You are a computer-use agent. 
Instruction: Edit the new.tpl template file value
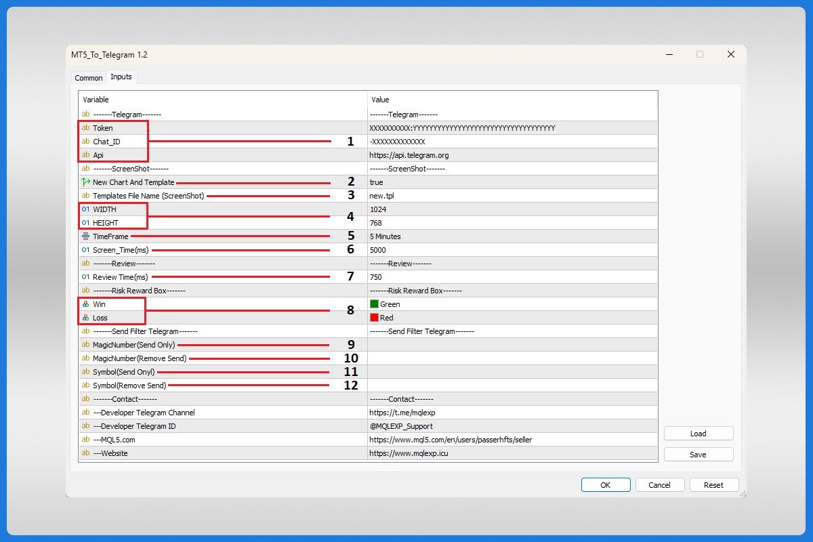(x=512, y=196)
